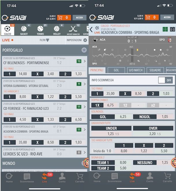Tap the INT. halftime bar on graph

point(132,55)
